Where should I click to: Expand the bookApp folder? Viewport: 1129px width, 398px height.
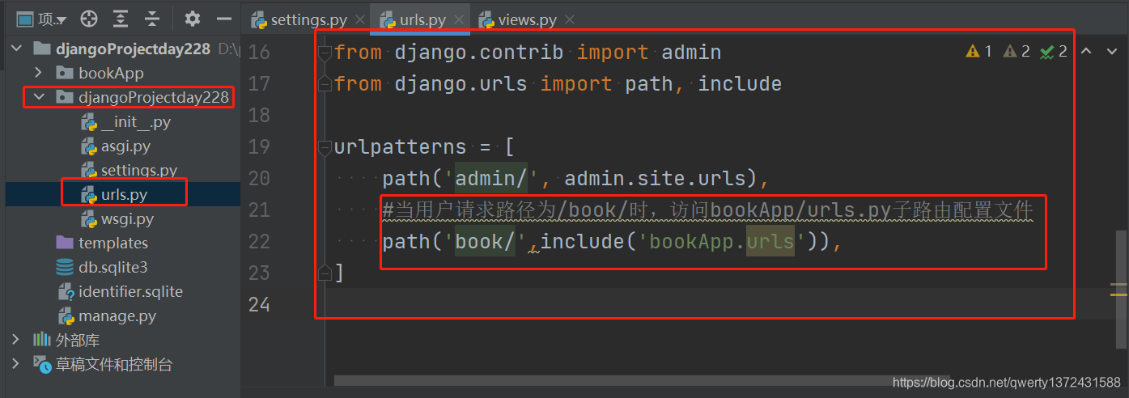[x=38, y=73]
